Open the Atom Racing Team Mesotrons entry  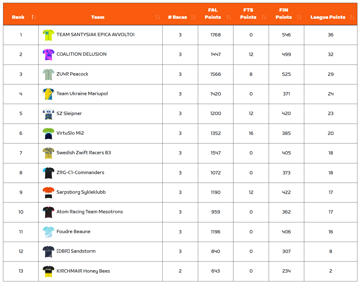90,212
